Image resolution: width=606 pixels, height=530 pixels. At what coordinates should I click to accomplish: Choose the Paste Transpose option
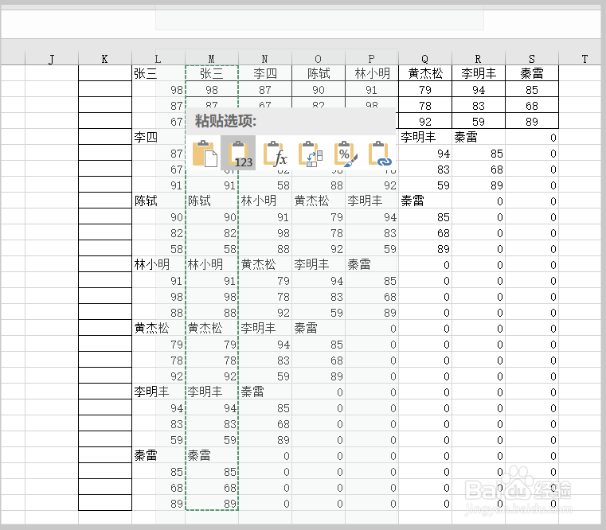tap(310, 154)
